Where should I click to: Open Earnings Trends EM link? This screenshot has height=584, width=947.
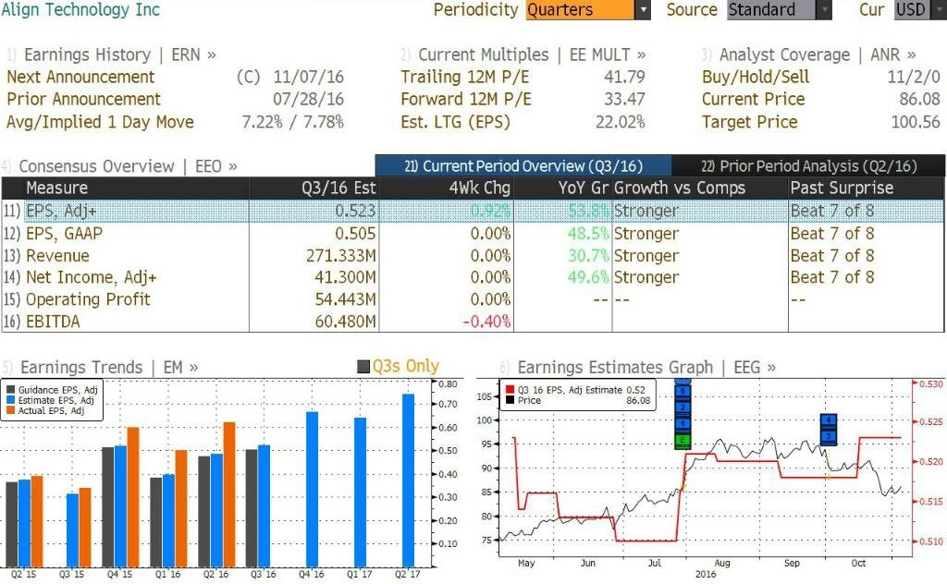point(109,367)
